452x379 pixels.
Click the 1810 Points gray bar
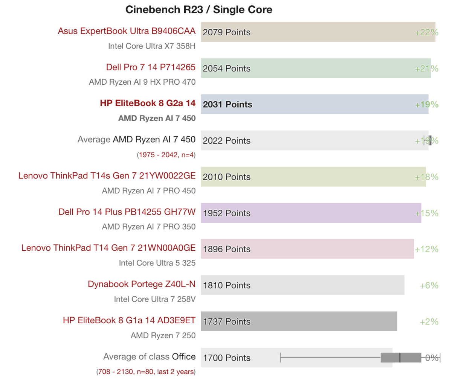point(302,285)
